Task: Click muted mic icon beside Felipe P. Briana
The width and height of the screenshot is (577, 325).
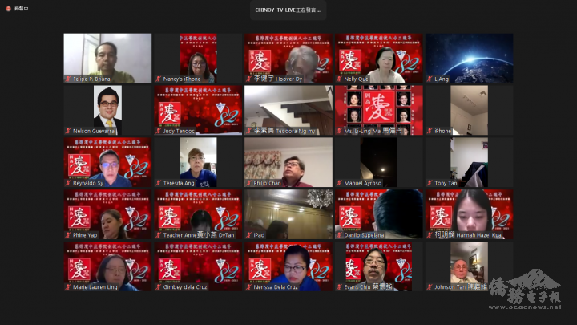Action: coord(68,79)
